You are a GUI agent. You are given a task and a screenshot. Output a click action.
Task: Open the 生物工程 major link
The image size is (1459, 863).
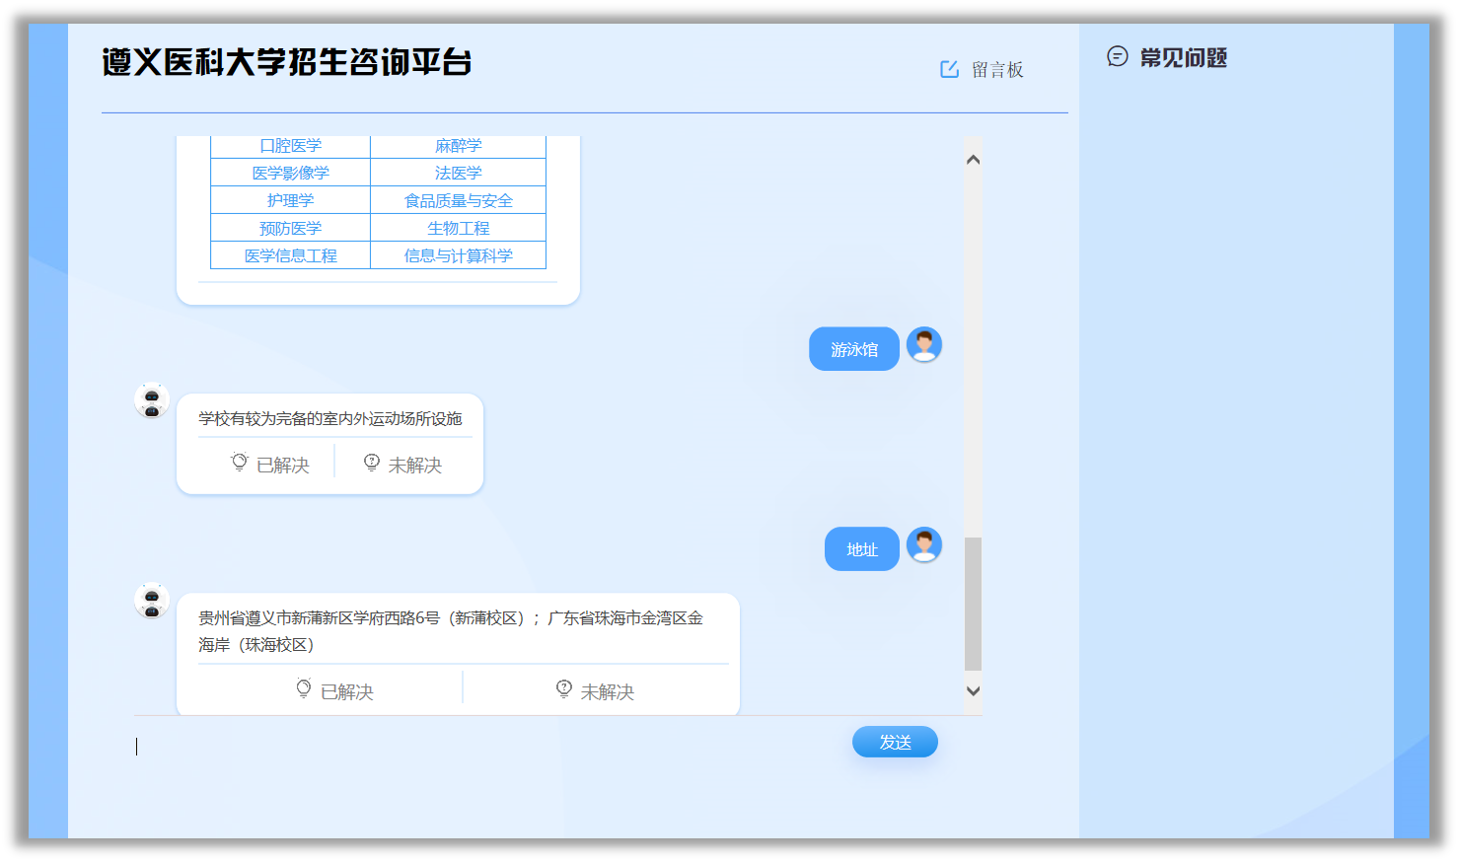[458, 228]
